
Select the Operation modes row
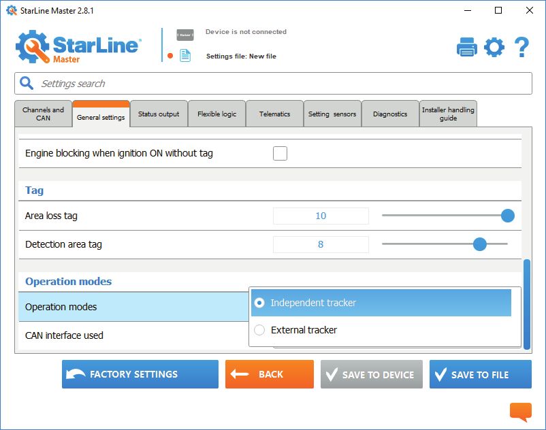pos(134,306)
